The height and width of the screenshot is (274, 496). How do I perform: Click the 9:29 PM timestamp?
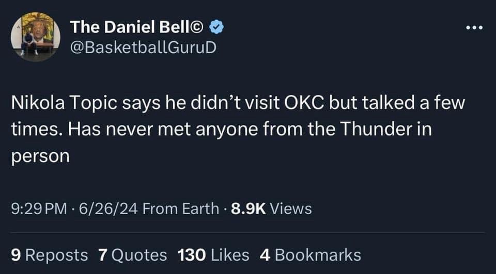[39, 208]
